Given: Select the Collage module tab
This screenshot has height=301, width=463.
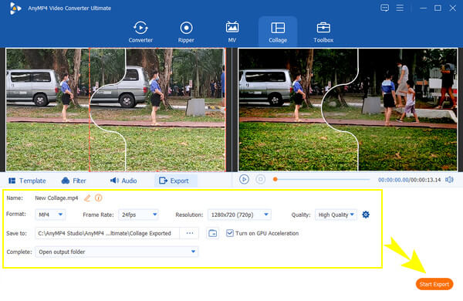Looking at the screenshot, I should point(278,32).
